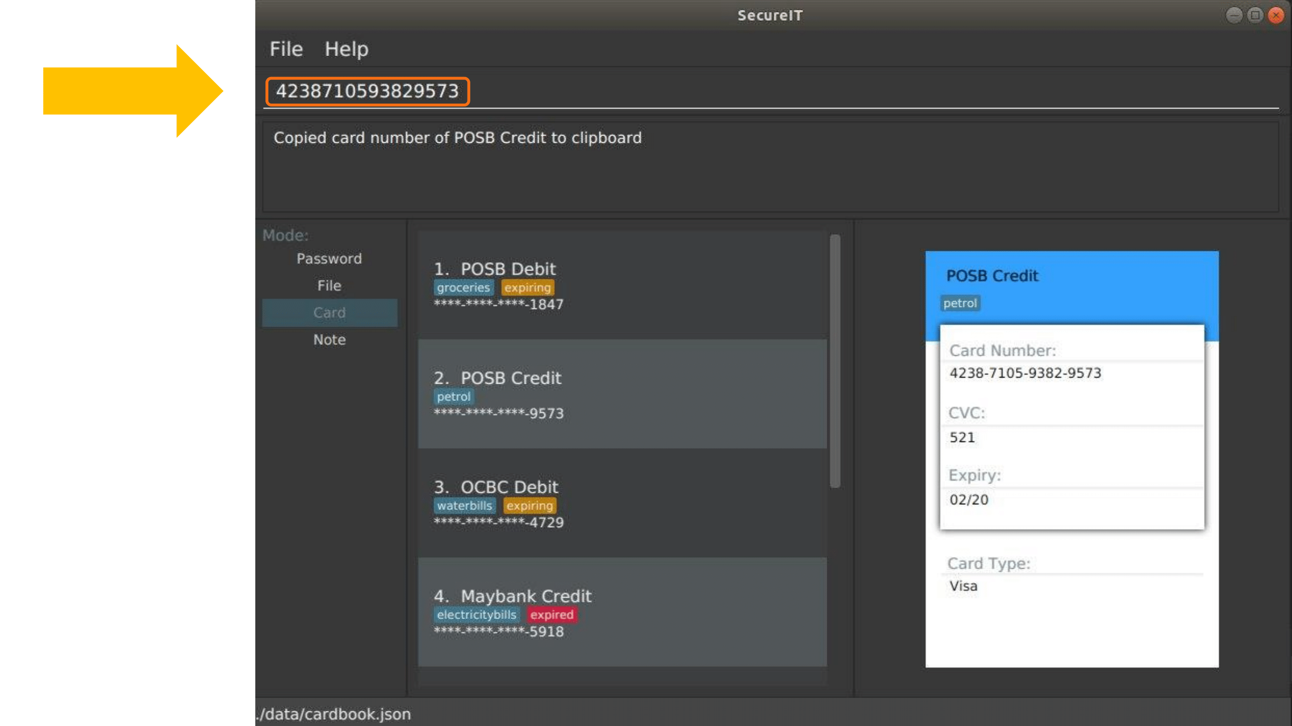Image resolution: width=1292 pixels, height=726 pixels.
Task: Click masked number ending 1847
Action: pyautogui.click(x=498, y=304)
